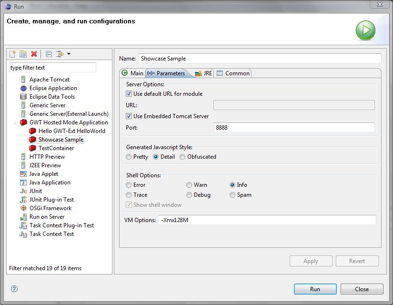Image resolution: width=393 pixels, height=305 pixels.
Task: Toggle Use default URL for module checkbox
Action: (129, 94)
